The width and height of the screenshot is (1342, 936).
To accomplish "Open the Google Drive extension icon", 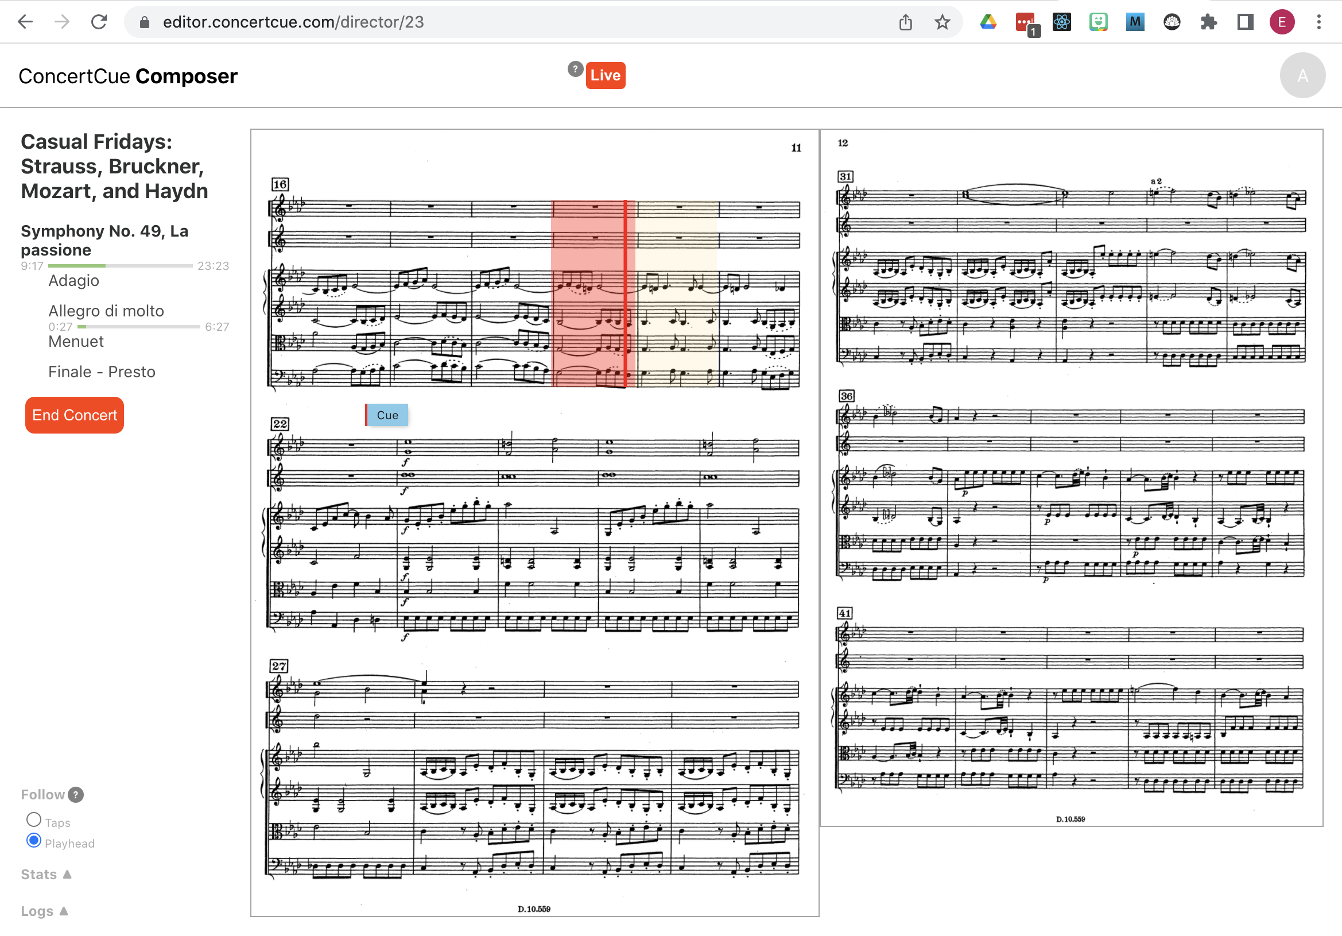I will pyautogui.click(x=988, y=22).
